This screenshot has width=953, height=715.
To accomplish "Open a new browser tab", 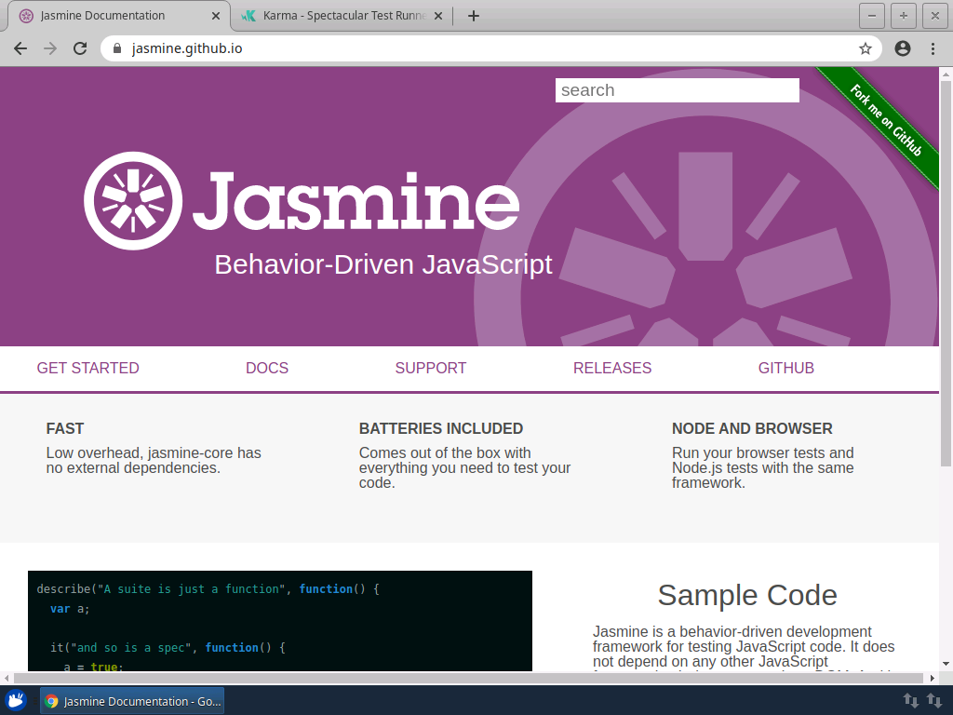I will (473, 16).
